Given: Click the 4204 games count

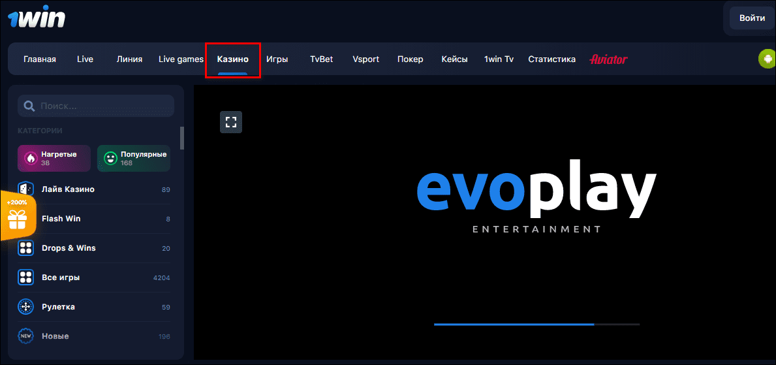Looking at the screenshot, I should point(162,278).
